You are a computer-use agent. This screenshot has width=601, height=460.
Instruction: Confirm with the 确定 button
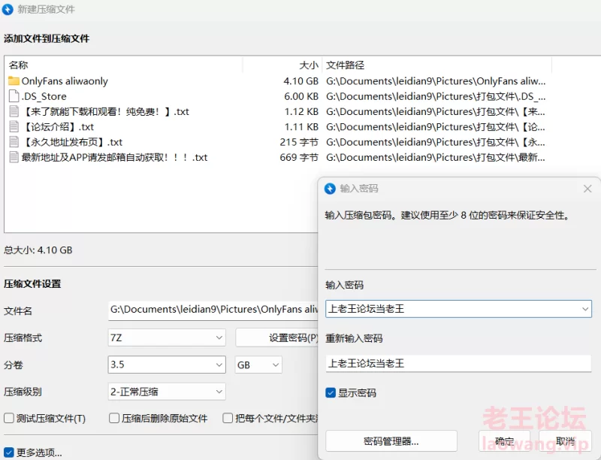504,441
